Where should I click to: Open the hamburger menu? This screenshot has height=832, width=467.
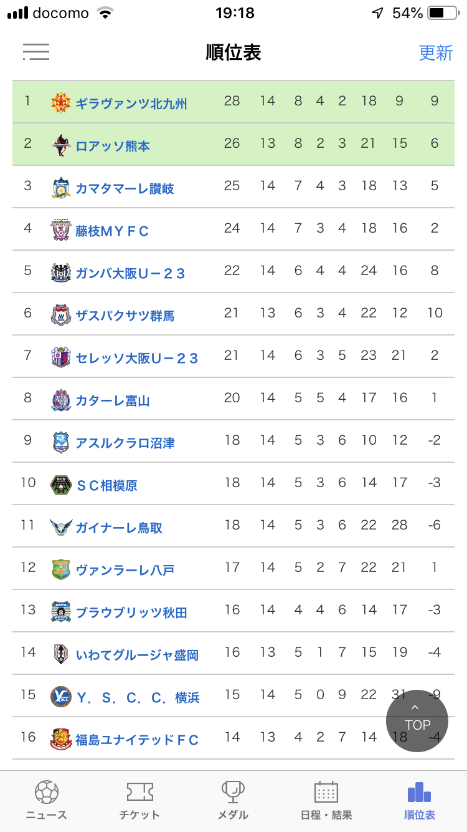coord(35,52)
